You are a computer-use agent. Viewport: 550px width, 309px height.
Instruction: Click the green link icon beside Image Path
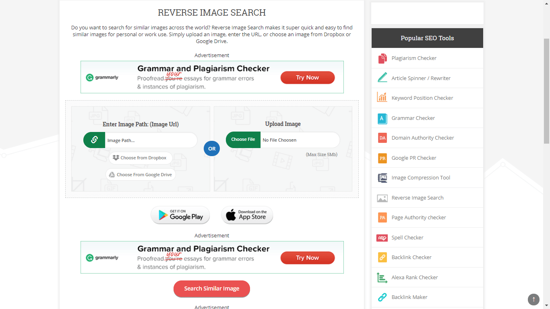tap(94, 140)
